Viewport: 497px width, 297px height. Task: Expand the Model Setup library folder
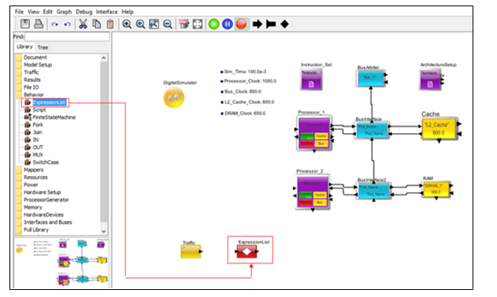[x=38, y=65]
